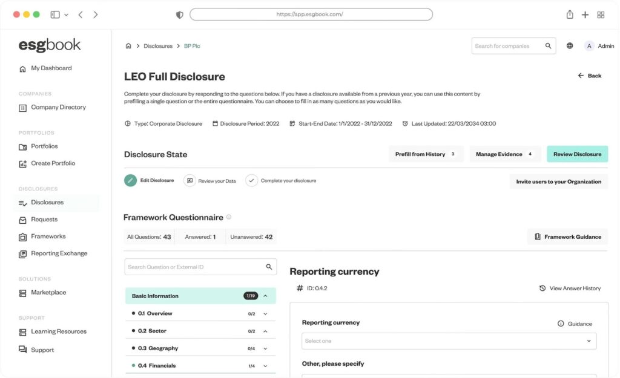Click the Guidance info icon
Image resolution: width=620 pixels, height=378 pixels.
point(560,324)
